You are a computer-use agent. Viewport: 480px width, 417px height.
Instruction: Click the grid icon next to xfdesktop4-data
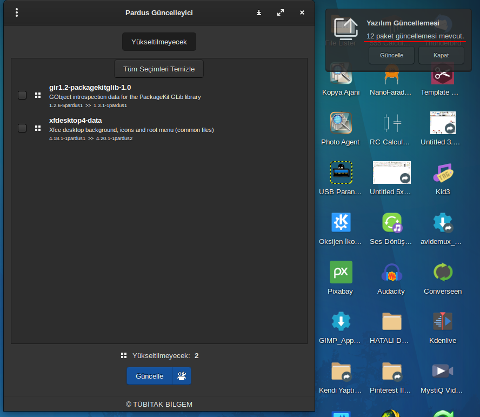(38, 128)
